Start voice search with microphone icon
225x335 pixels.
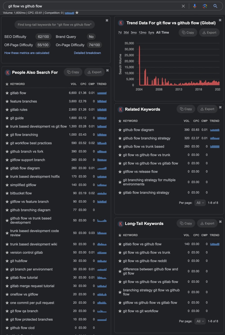[194, 6]
